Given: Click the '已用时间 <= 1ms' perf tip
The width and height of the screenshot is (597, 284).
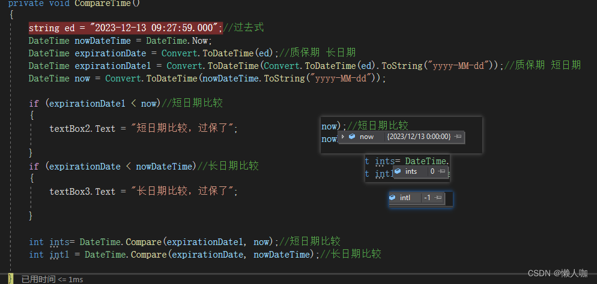Looking at the screenshot, I should [x=52, y=279].
